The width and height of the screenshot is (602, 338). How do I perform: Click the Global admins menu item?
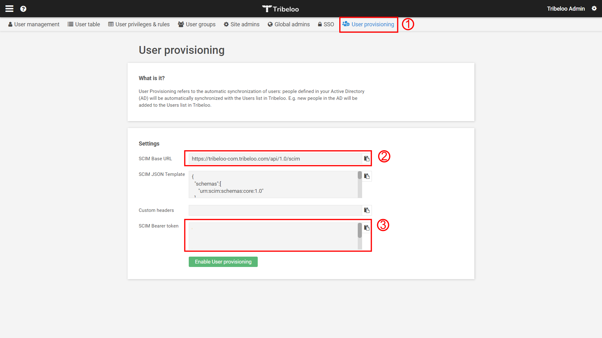pyautogui.click(x=288, y=24)
